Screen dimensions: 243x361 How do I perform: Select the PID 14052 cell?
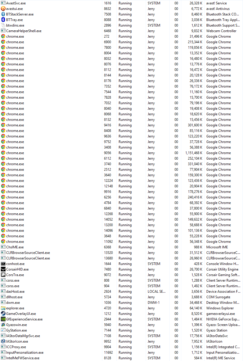[x=108, y=219]
